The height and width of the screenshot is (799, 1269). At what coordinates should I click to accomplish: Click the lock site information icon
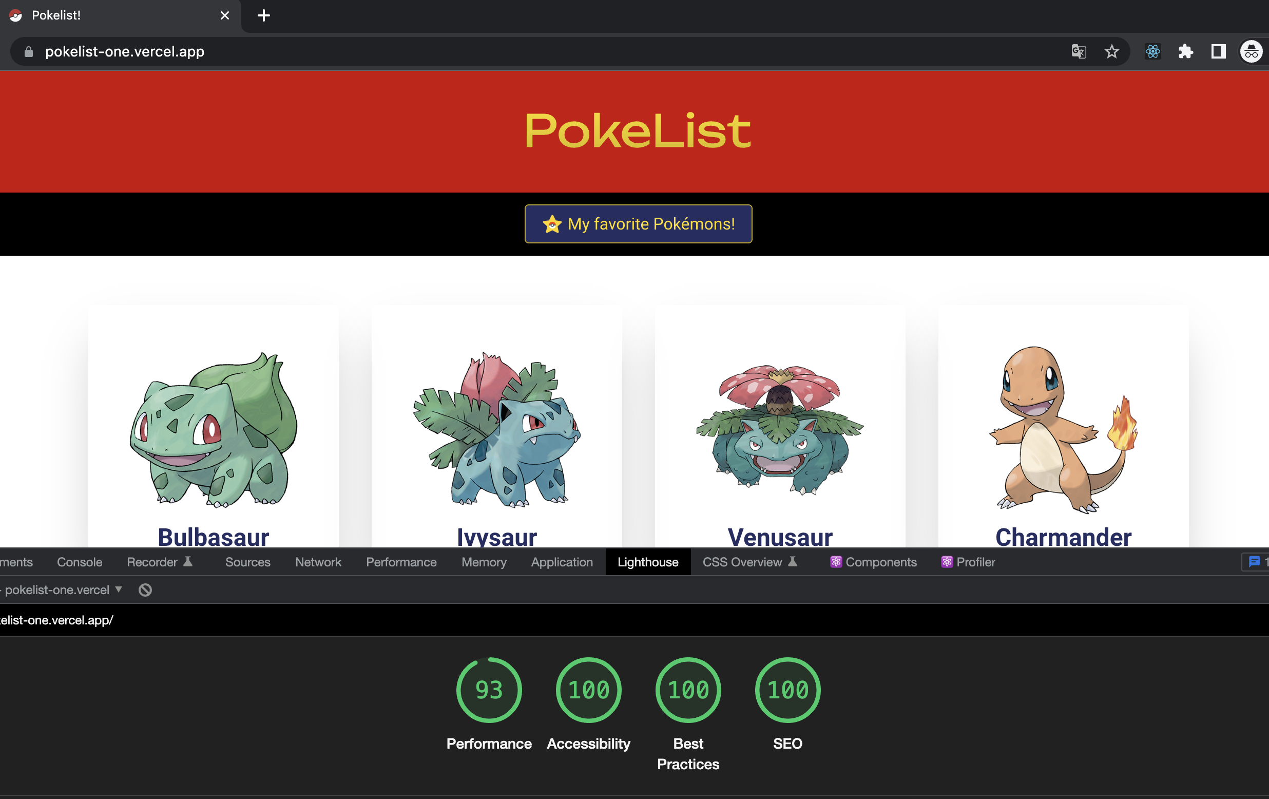[29, 52]
